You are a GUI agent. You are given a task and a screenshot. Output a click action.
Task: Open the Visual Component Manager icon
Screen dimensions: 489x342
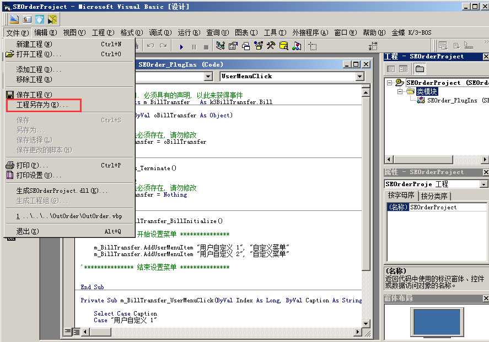coord(297,46)
